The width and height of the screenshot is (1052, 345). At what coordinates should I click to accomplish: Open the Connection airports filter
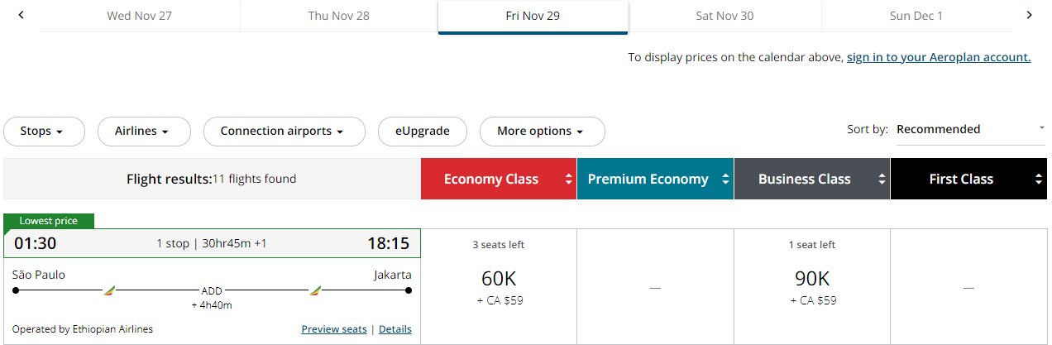[x=284, y=131]
